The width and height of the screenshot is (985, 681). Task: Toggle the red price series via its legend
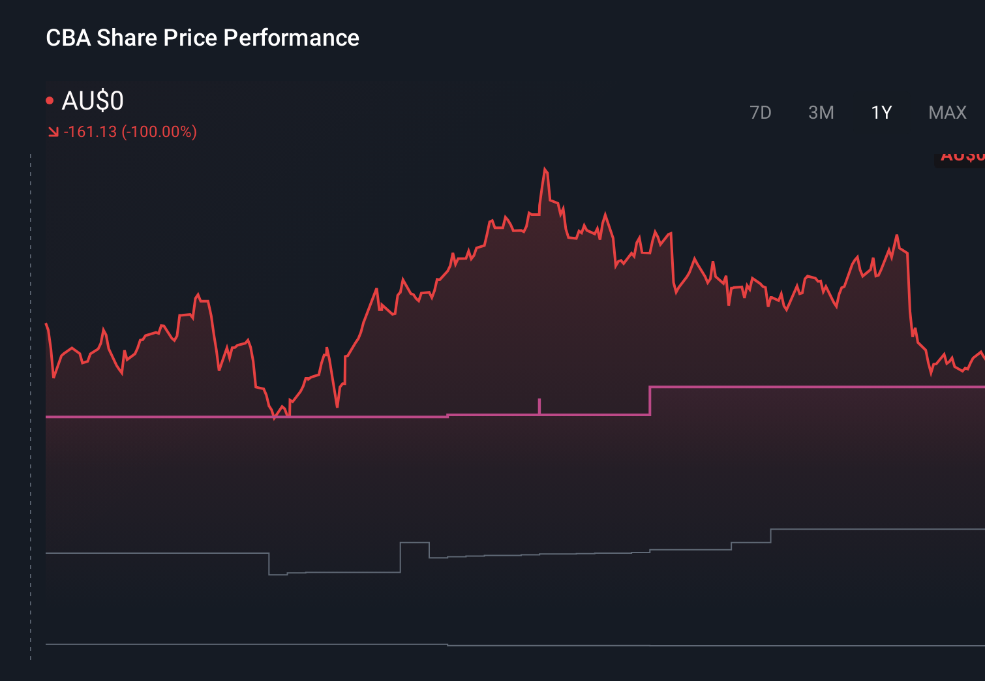(50, 99)
